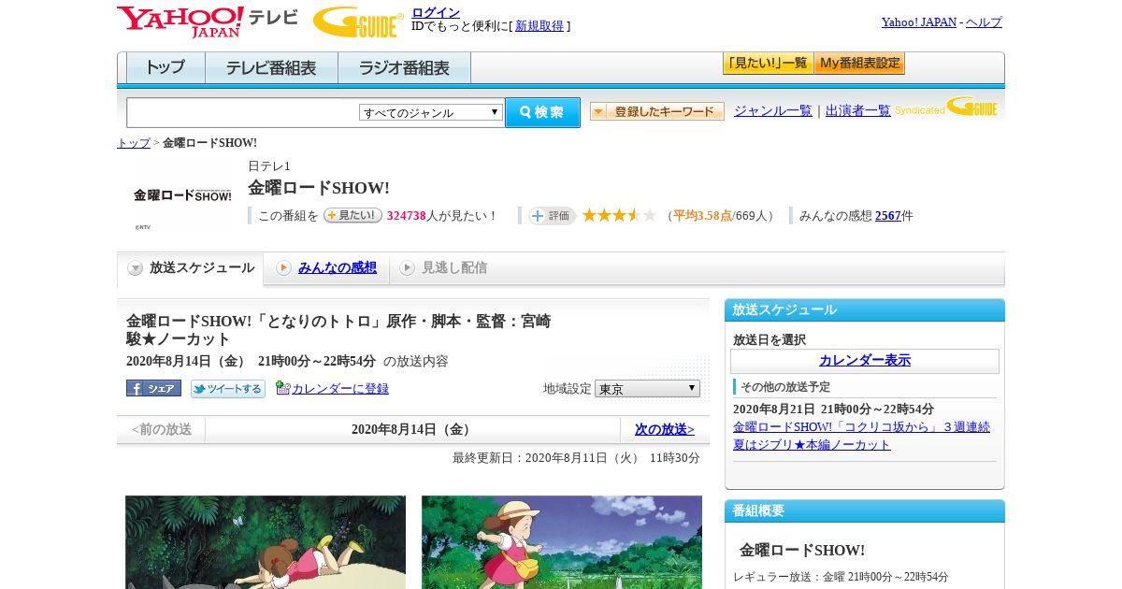1122x589 pixels.
Task: Click レギュラー放送 time text
Action: [x=841, y=577]
